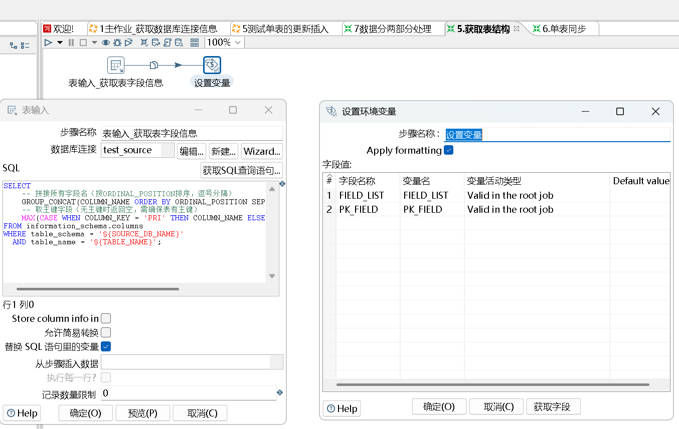Close the 5.获取表结构 tab
Screen dimensions: 679x429
tap(517, 29)
